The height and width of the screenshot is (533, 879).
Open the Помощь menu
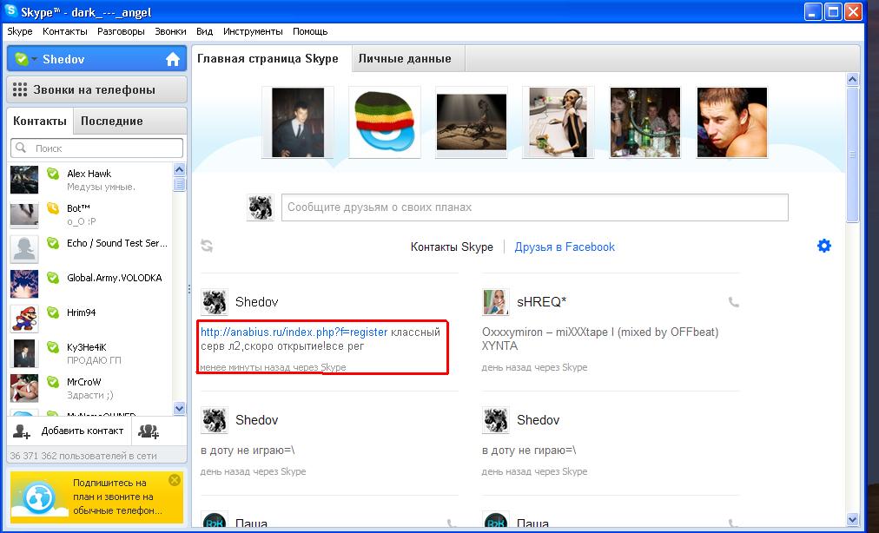pos(310,31)
